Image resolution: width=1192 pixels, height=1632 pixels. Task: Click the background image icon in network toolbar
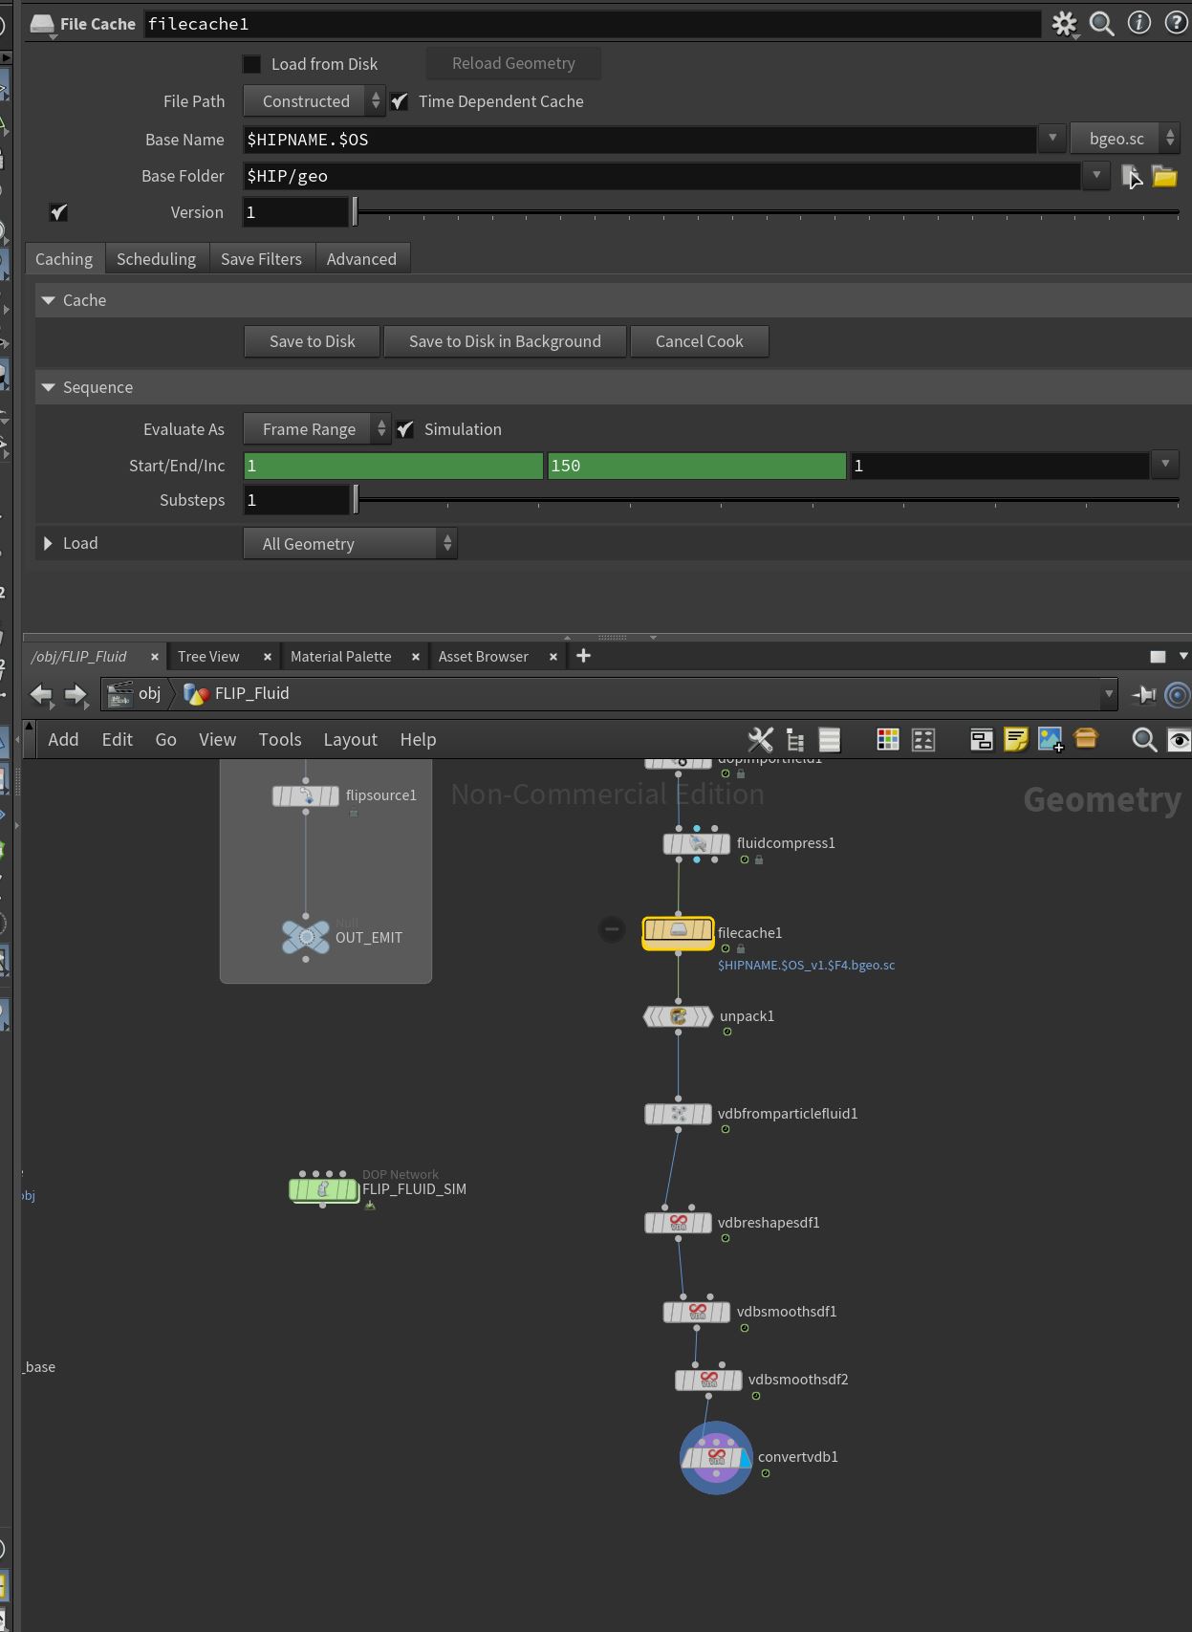click(x=1051, y=739)
